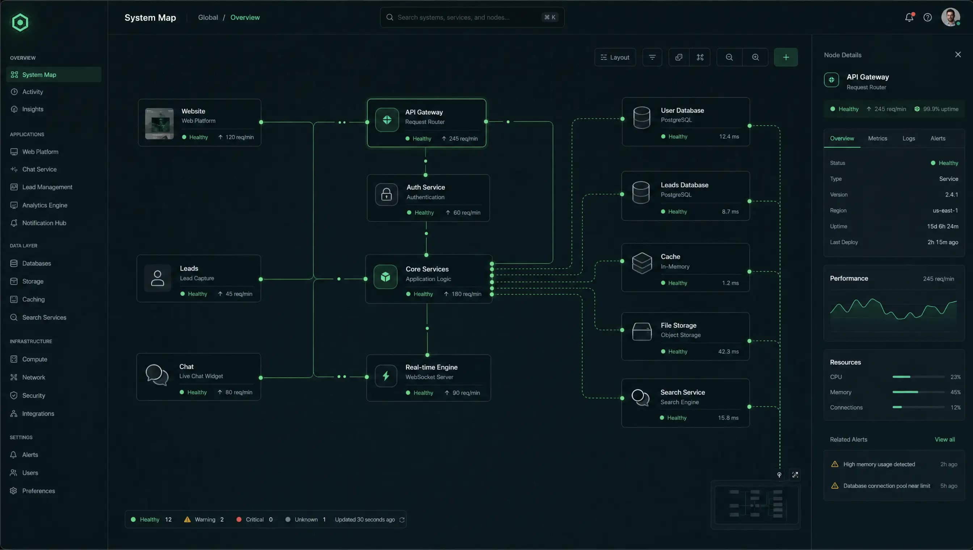973x550 pixels.
Task: Open Databases in Data Layer
Action: point(54,264)
